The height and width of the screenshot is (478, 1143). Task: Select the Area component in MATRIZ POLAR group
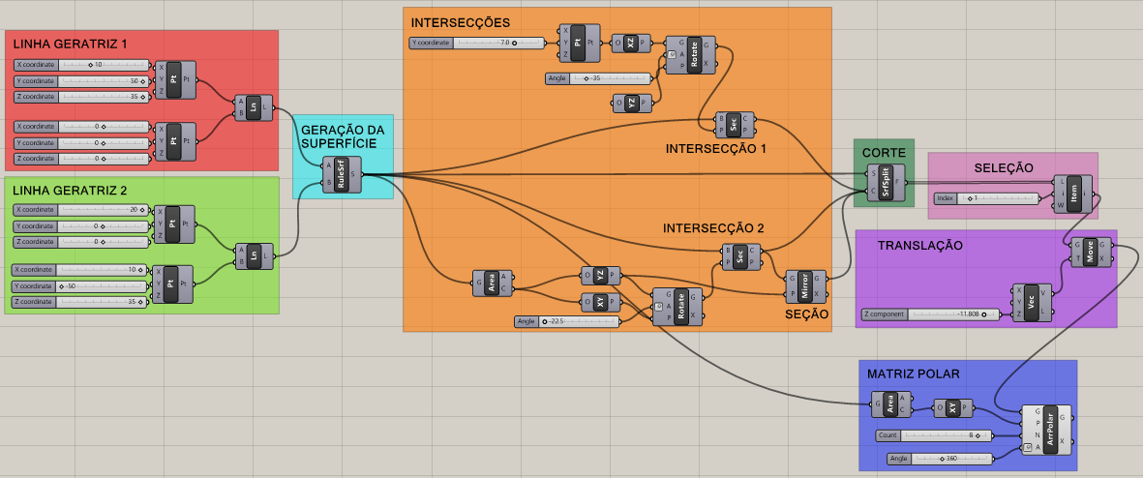890,403
